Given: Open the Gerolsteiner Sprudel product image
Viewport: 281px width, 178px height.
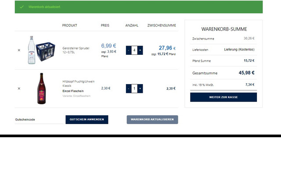Looking at the screenshot, I should (x=41, y=50).
